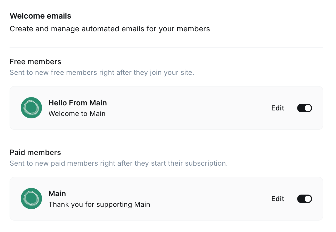Image resolution: width=336 pixels, height=232 pixels.
Task: Select the Hello From Main email title
Action: pos(77,103)
